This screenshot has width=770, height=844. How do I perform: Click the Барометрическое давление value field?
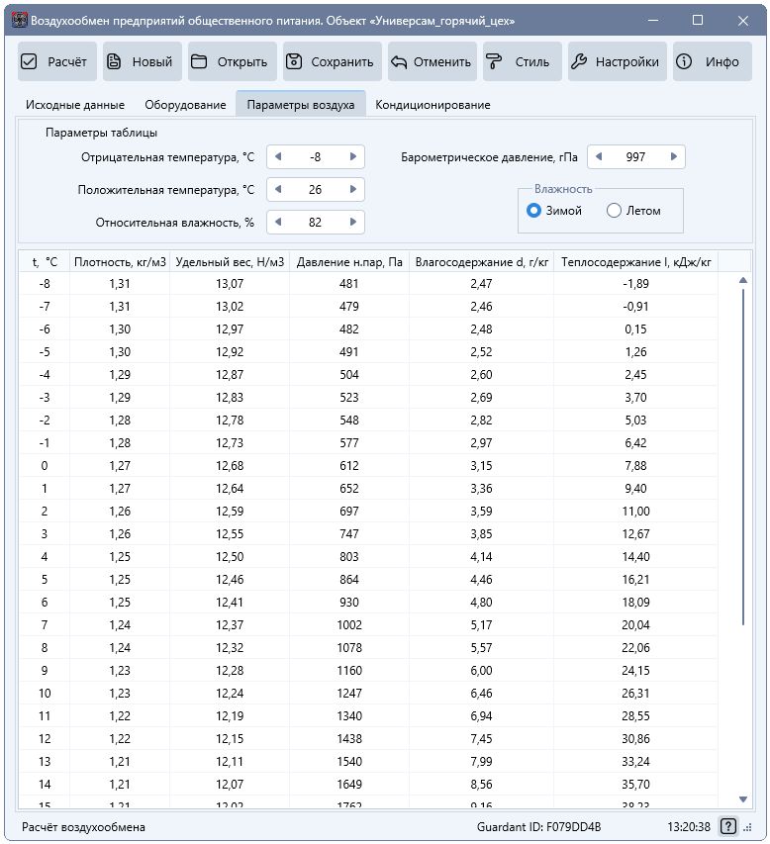point(635,156)
